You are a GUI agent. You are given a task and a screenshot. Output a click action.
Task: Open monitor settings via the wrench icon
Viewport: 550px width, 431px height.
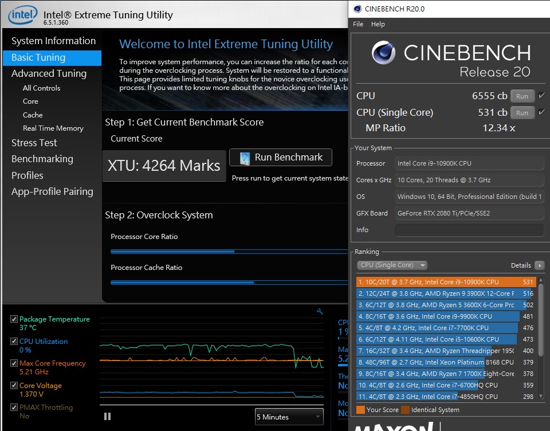tap(320, 311)
